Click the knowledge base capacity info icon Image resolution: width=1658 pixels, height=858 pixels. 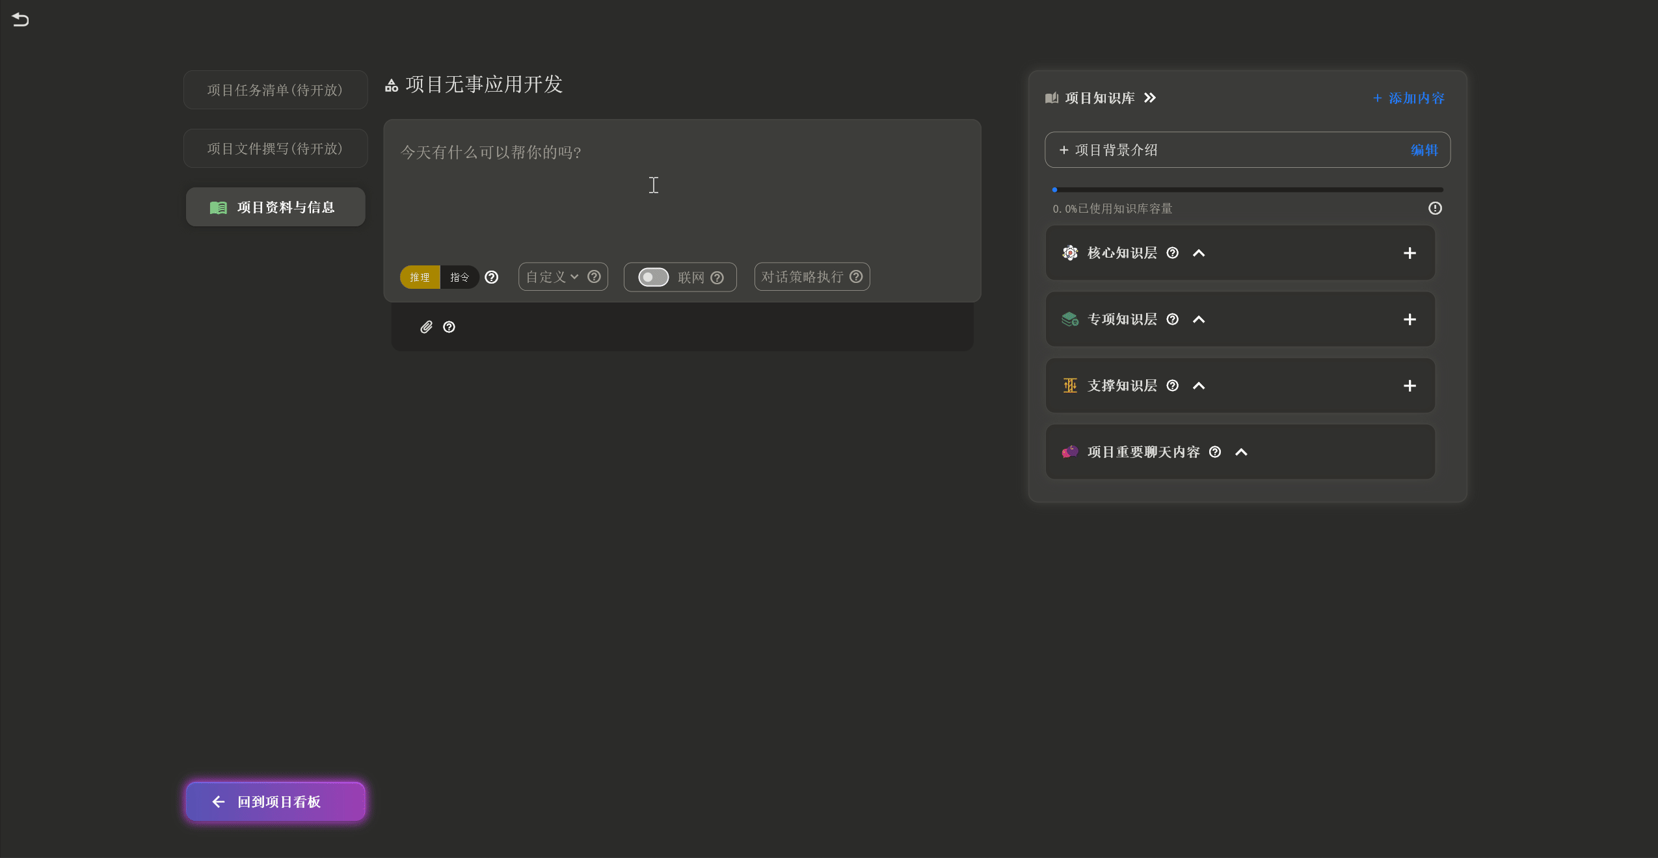coord(1434,208)
